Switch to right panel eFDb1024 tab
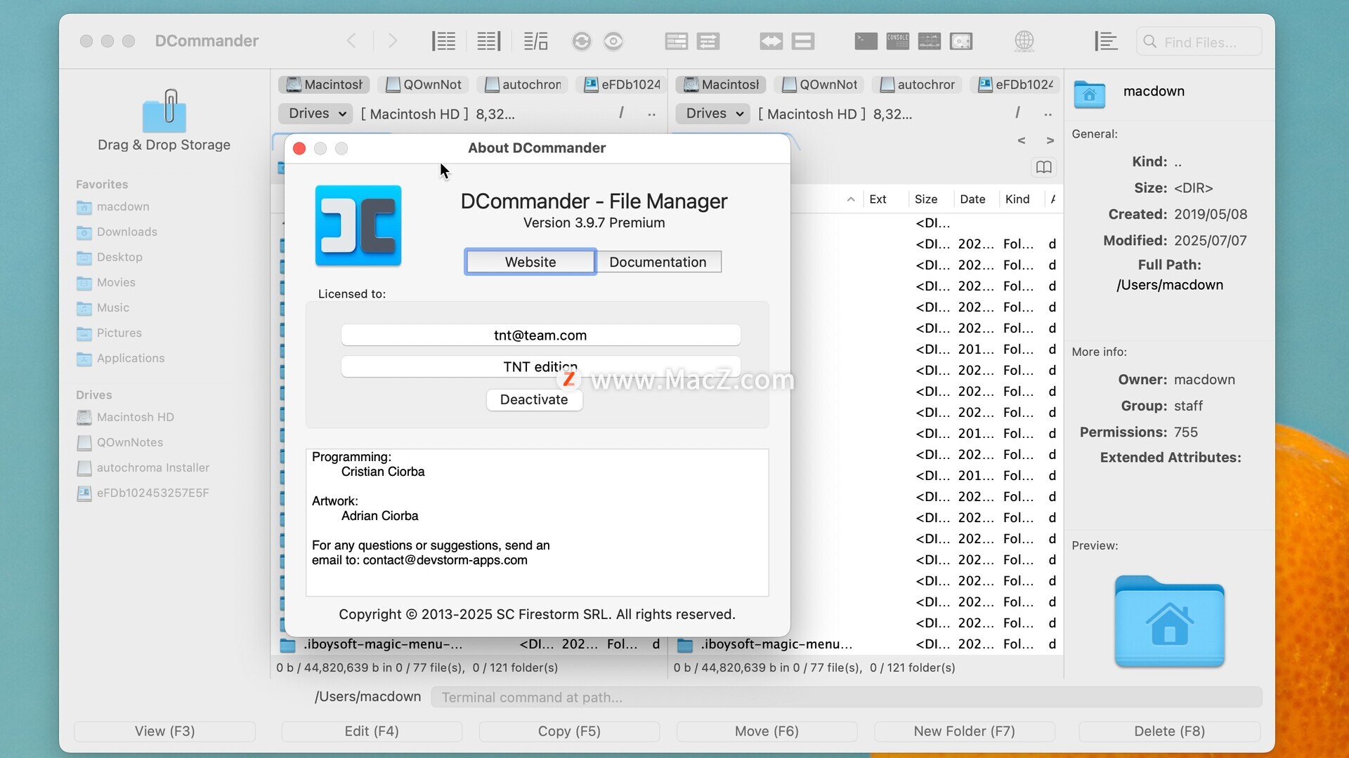The height and width of the screenshot is (758, 1349). click(x=1015, y=84)
